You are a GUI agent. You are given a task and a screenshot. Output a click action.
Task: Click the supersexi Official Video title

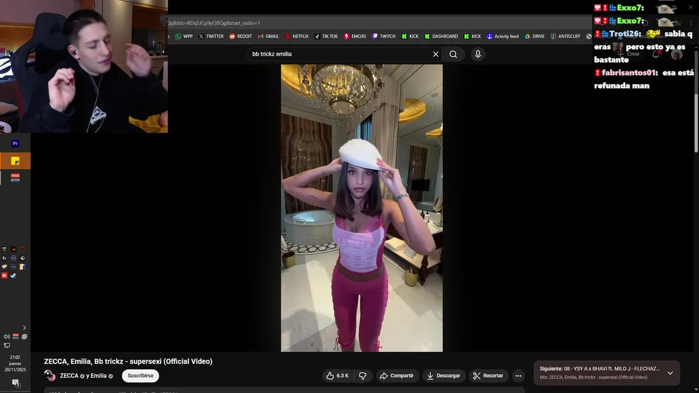pyautogui.click(x=128, y=361)
